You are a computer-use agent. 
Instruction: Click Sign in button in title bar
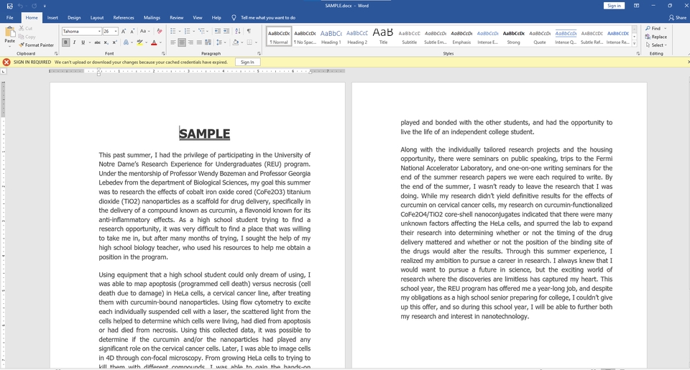tap(614, 6)
